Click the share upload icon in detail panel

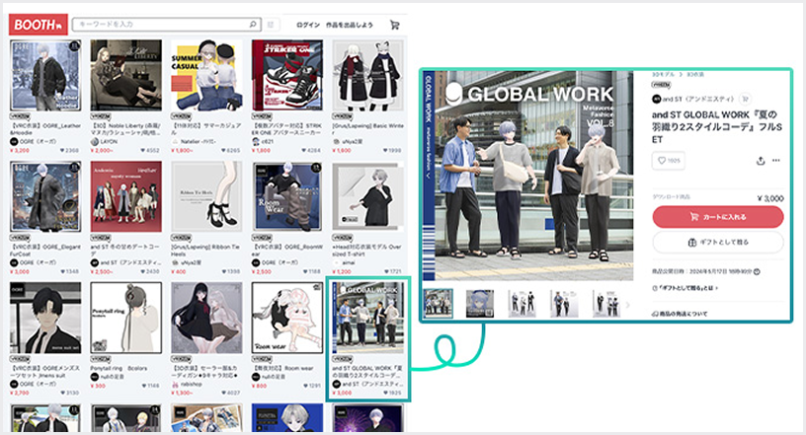point(761,161)
